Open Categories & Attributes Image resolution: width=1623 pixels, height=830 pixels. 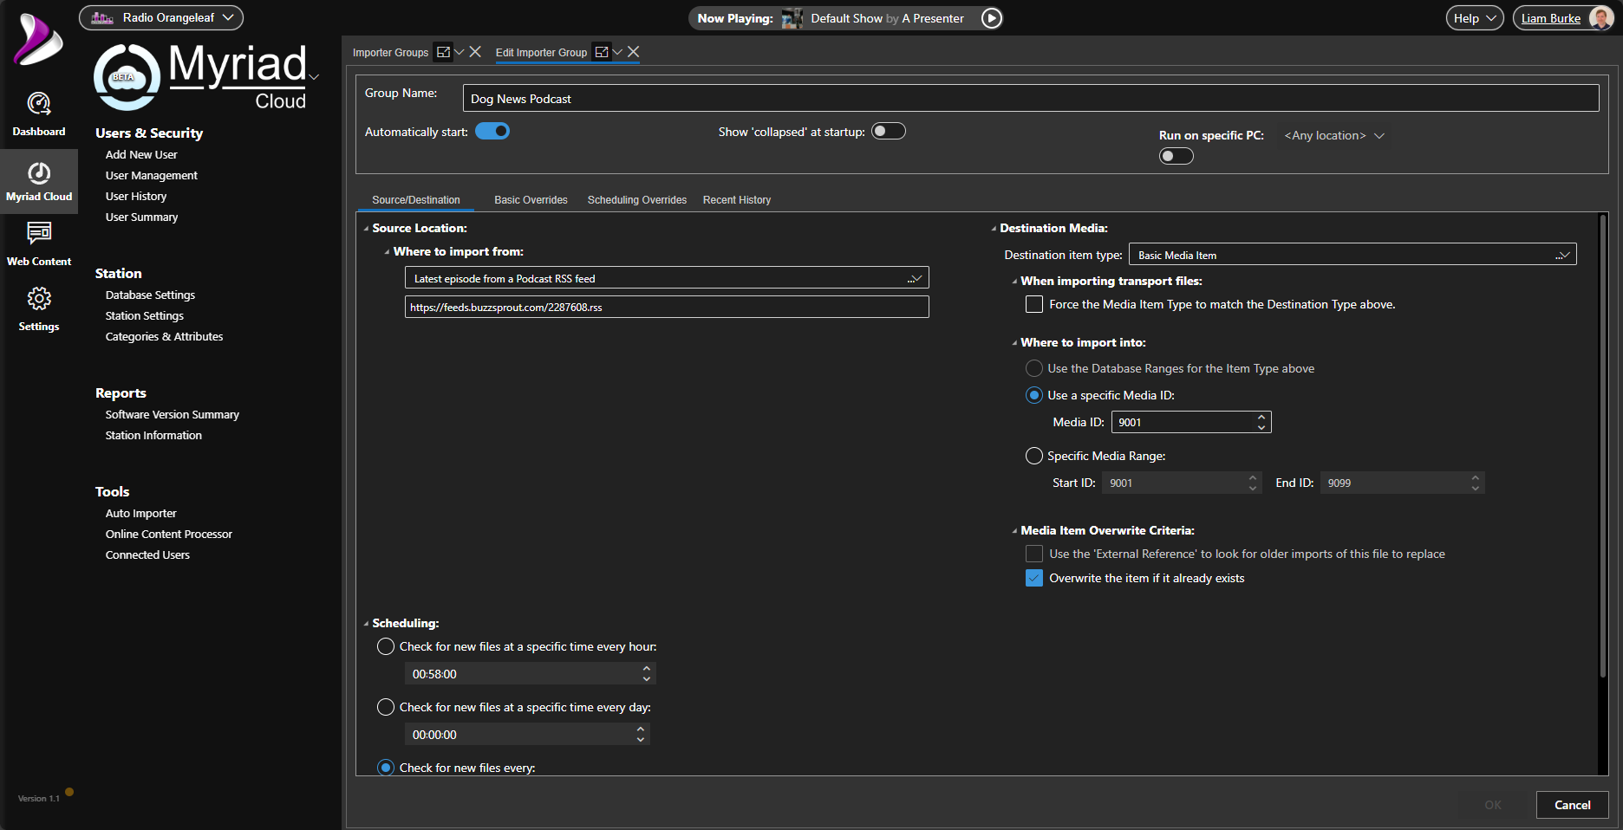coord(164,336)
